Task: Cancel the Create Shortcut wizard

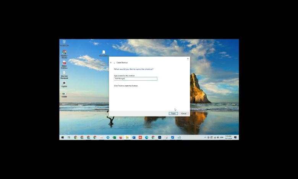Action: click(184, 113)
